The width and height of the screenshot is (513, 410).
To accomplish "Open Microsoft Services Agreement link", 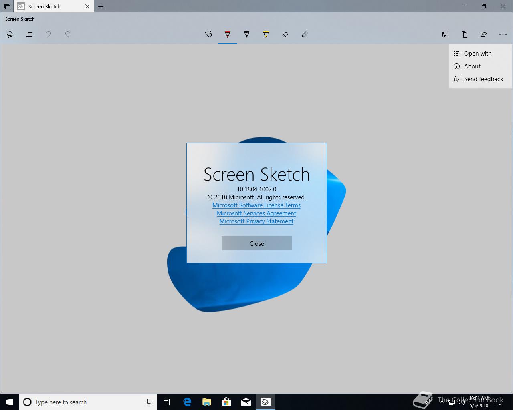I will click(256, 213).
